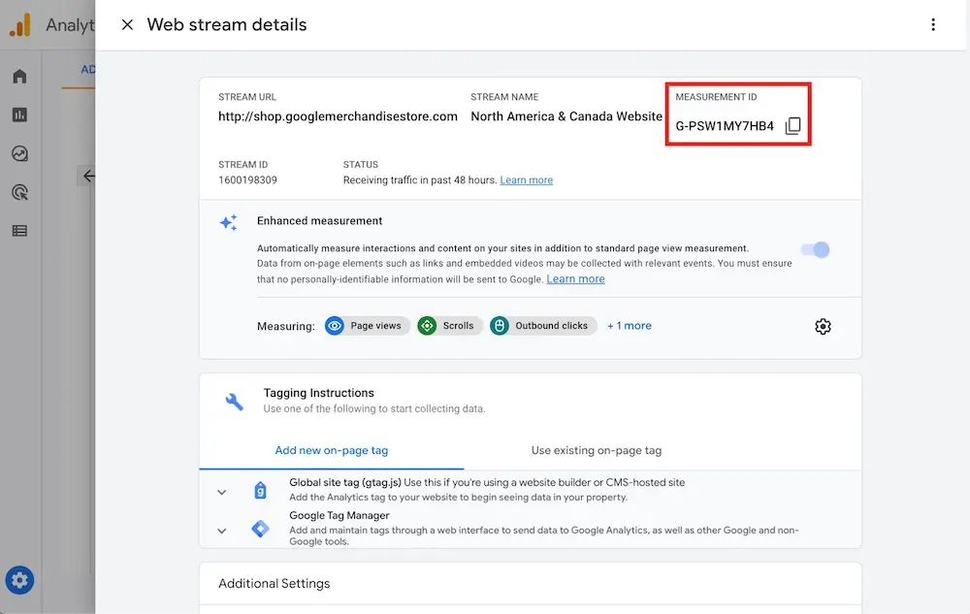This screenshot has height=614, width=970.
Task: Click the Enhanced measurement heading
Action: point(319,221)
